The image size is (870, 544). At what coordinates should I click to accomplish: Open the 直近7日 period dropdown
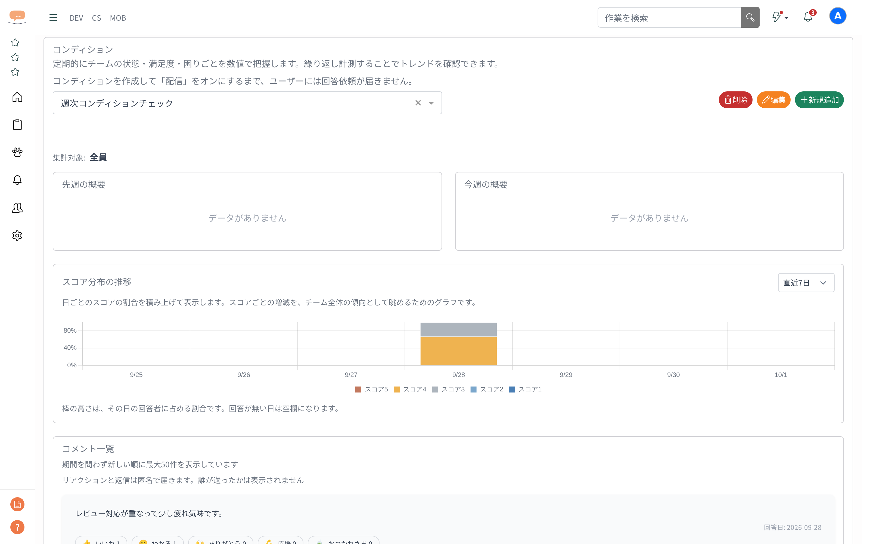click(x=806, y=283)
